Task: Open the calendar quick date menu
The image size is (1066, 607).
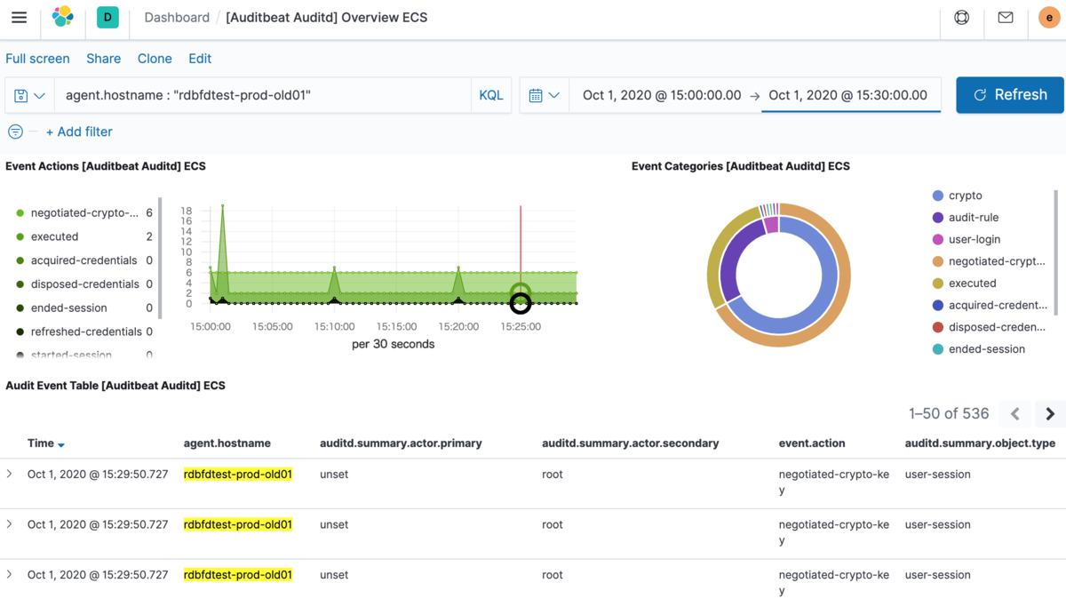Action: [x=544, y=95]
